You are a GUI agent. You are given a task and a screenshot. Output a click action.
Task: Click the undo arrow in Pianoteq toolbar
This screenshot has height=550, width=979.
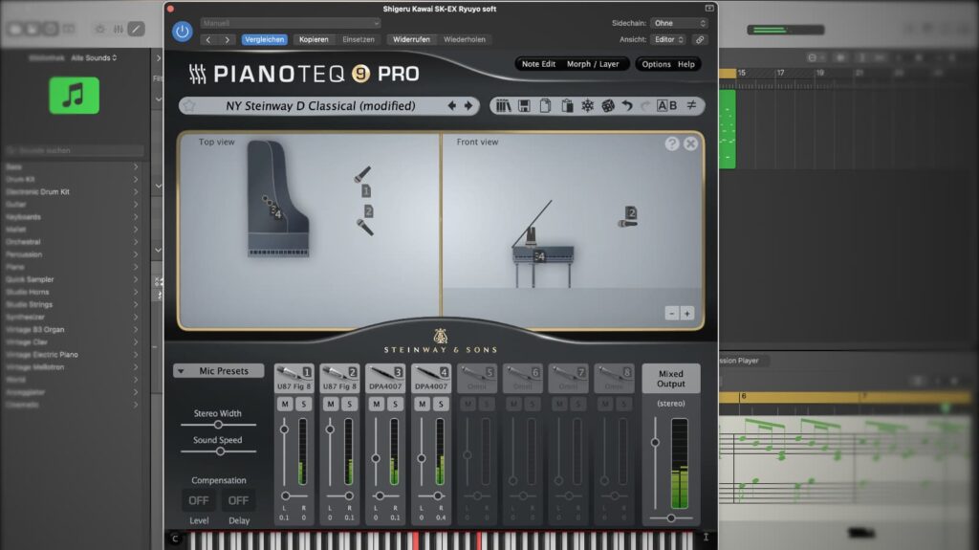point(627,106)
